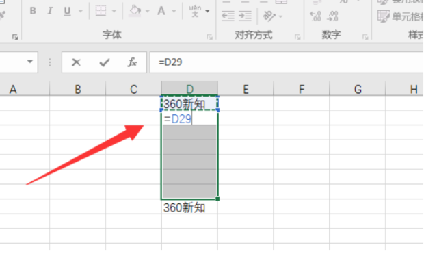
Task: Click the decrease indent icon
Action: (x=228, y=16)
